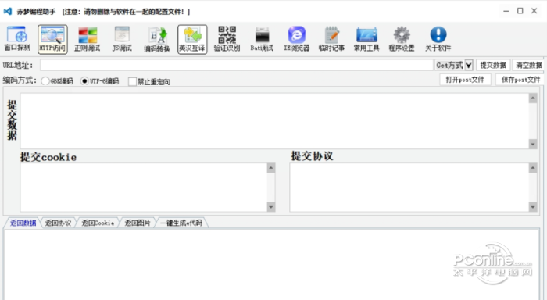Image resolution: width=547 pixels, height=300 pixels.
Task: Switch to 返回图片 tab
Action: 138,223
